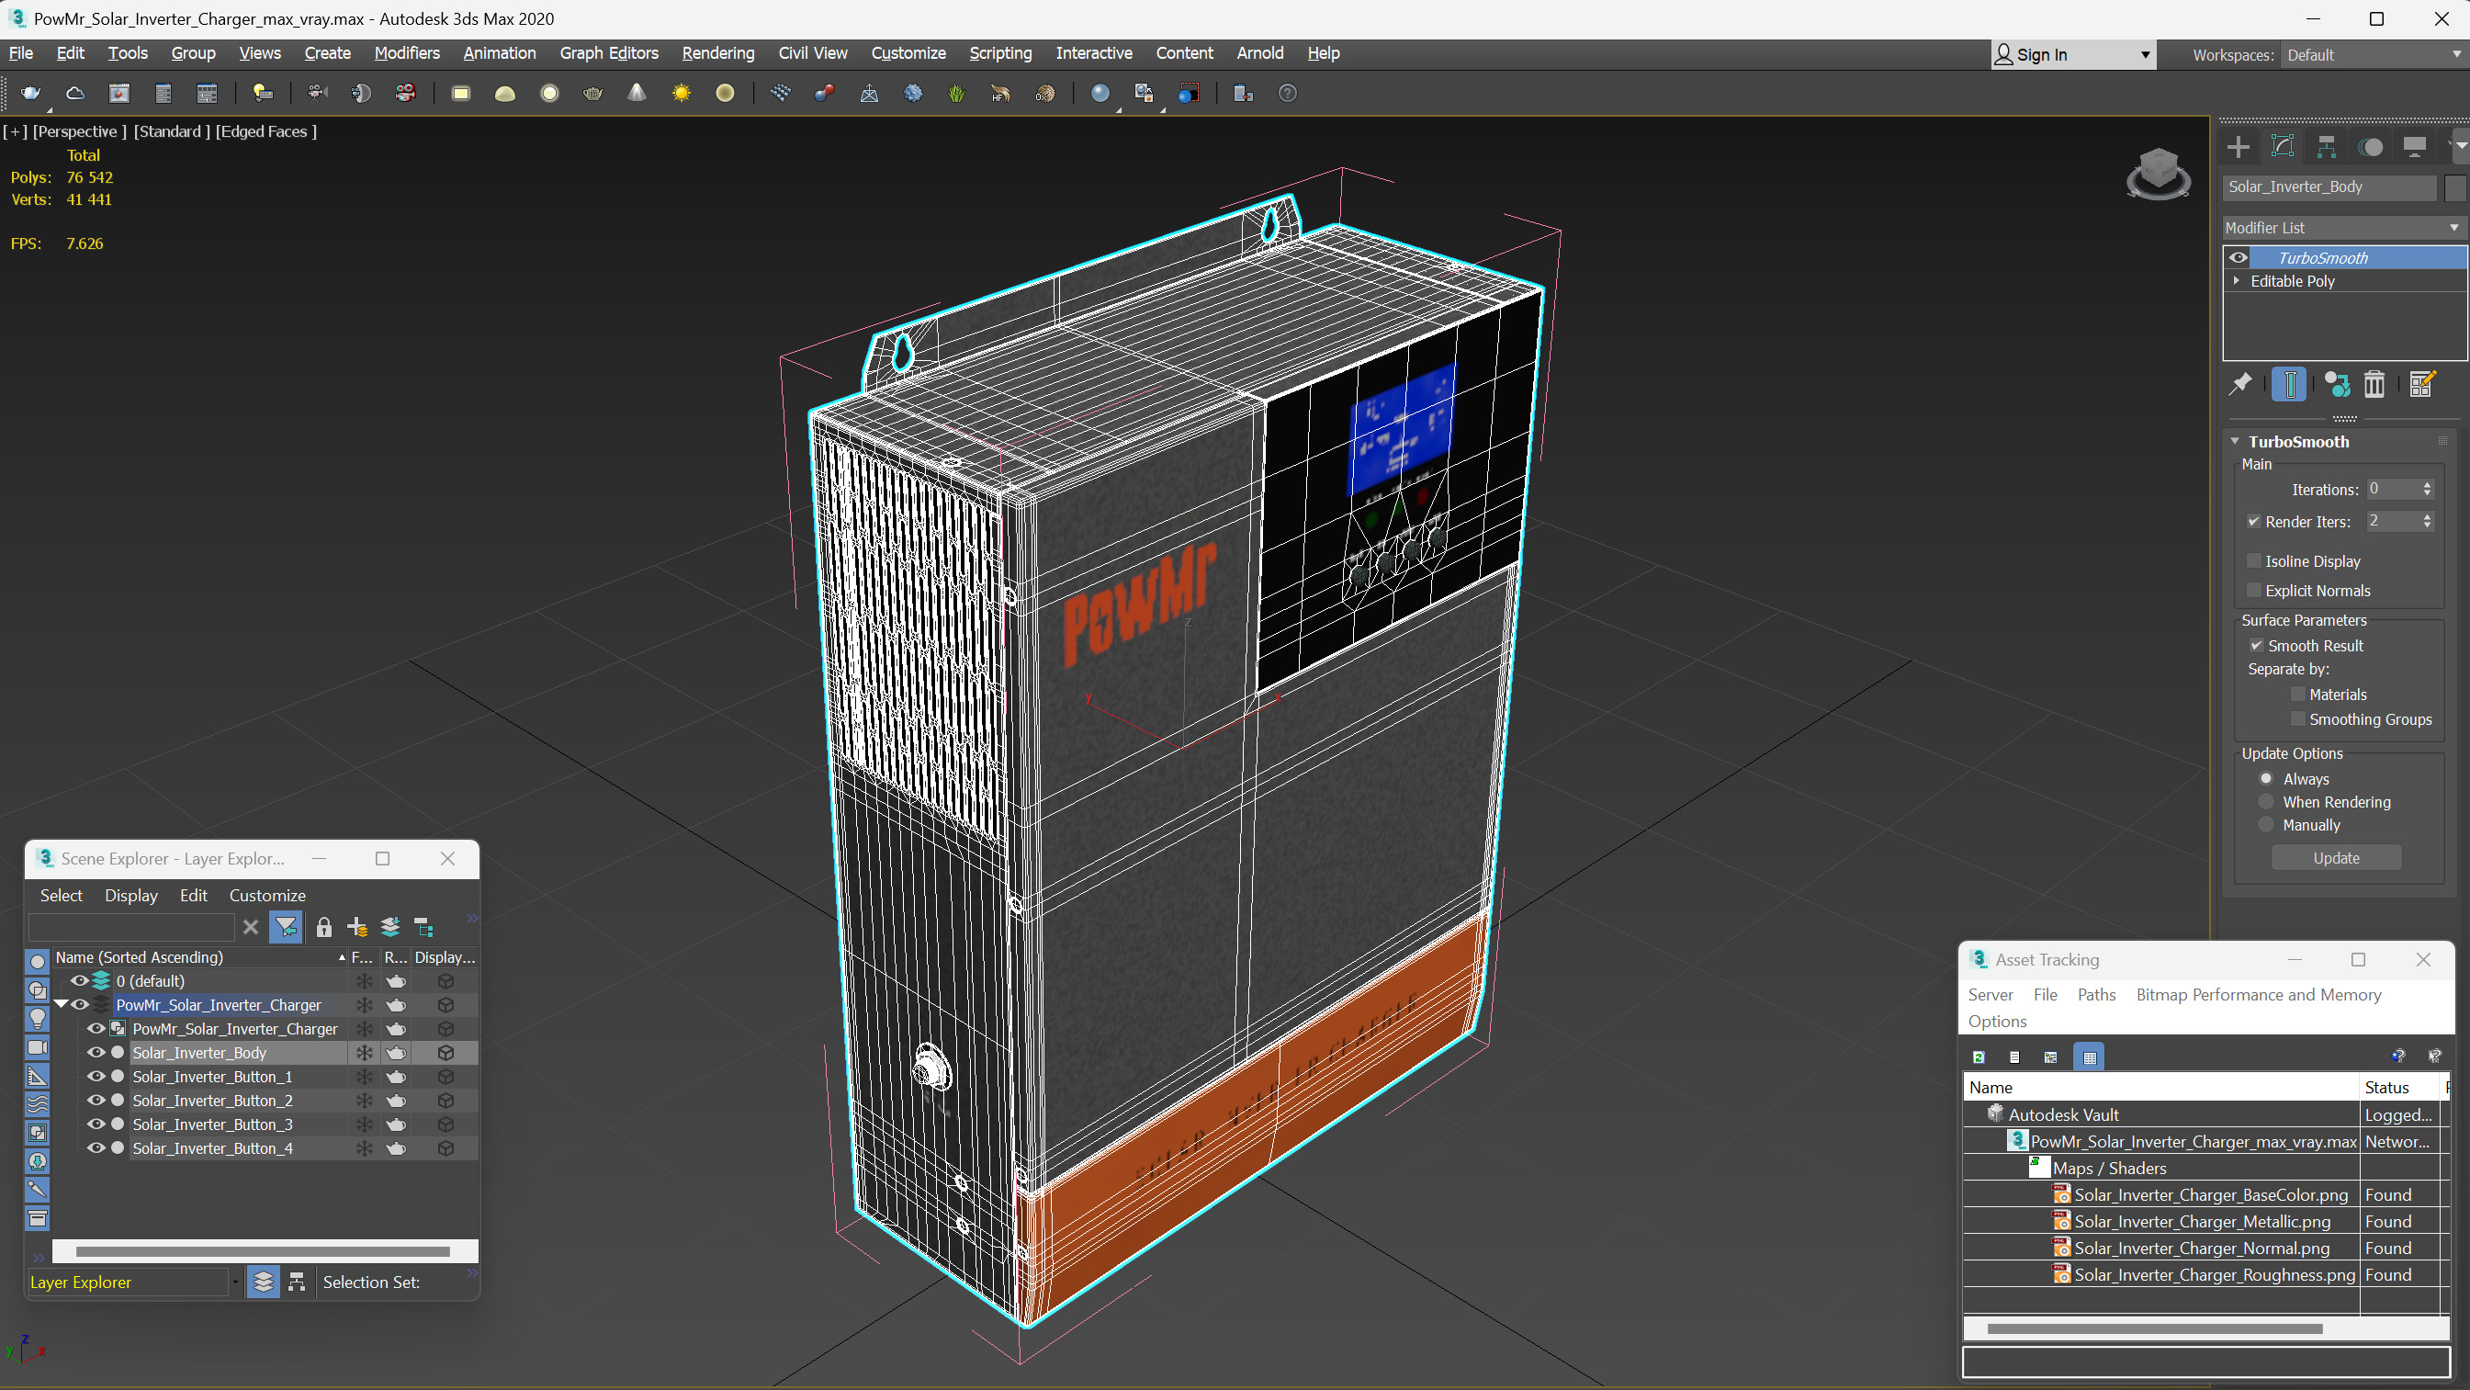Viewport: 2470px width, 1390px height.
Task: Click Make Unique icon under modifier stack
Action: (2337, 385)
